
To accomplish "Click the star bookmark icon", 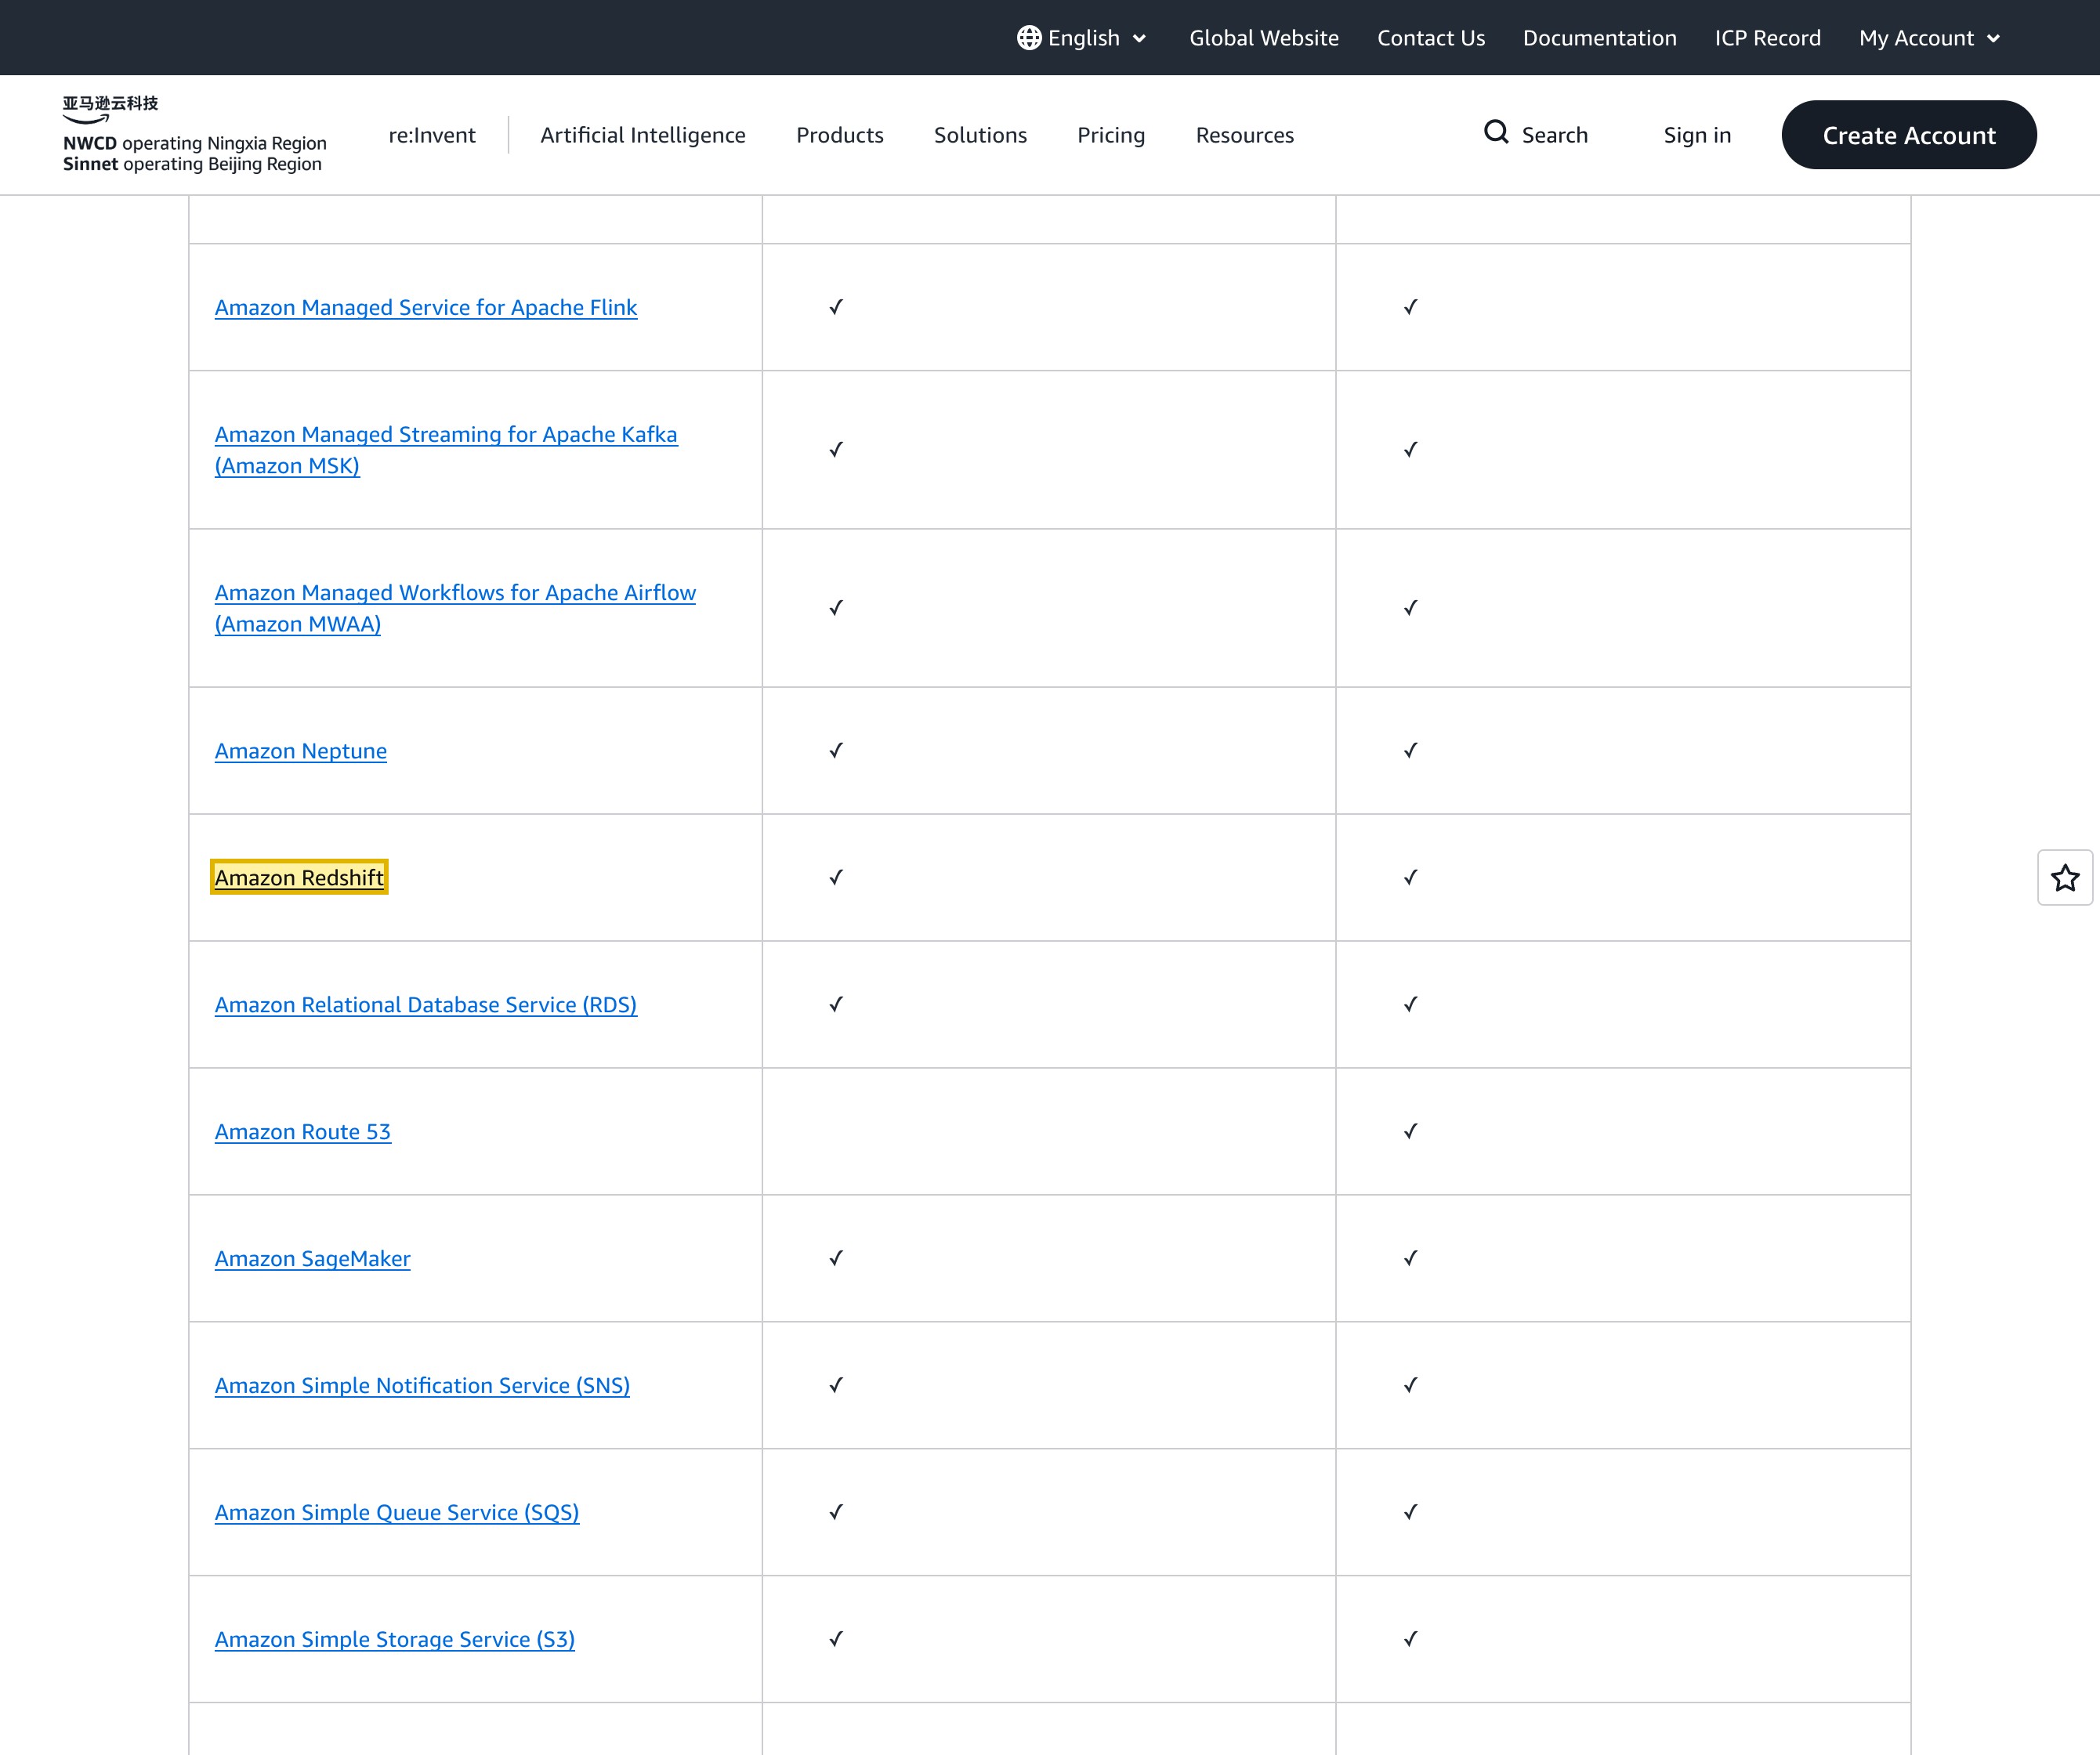I will pyautogui.click(x=2065, y=878).
